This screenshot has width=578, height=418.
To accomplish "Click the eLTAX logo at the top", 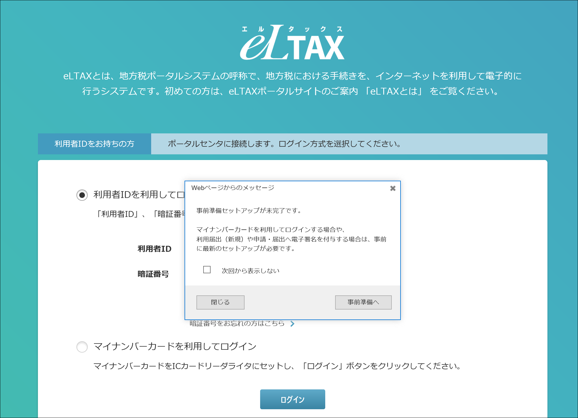I will point(292,42).
